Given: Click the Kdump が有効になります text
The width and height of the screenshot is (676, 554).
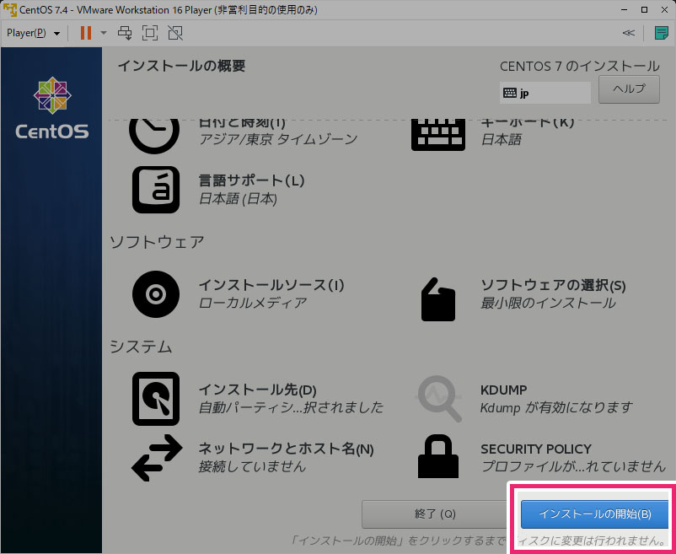Looking at the screenshot, I should 556,407.
